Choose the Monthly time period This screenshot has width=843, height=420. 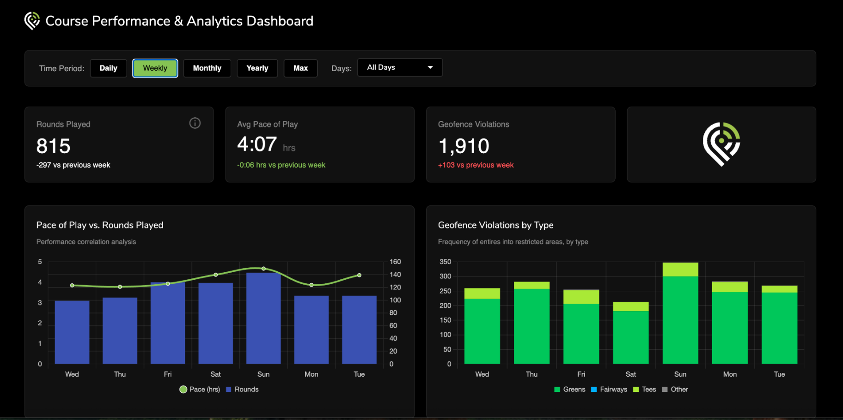click(x=207, y=68)
